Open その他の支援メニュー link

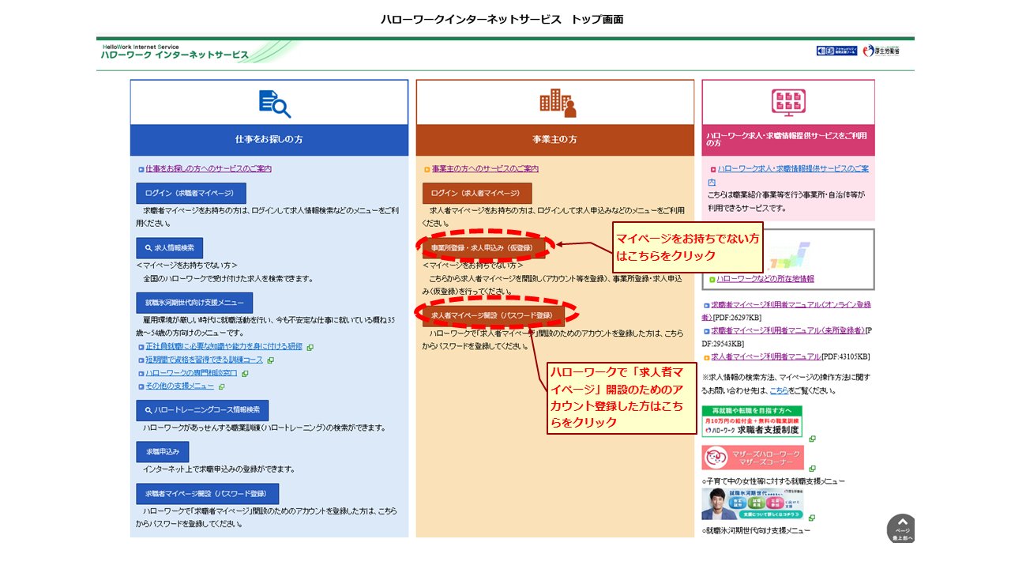pos(180,386)
